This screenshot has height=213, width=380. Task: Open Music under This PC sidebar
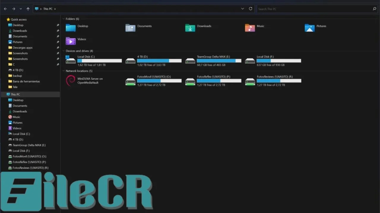pyautogui.click(x=16, y=117)
